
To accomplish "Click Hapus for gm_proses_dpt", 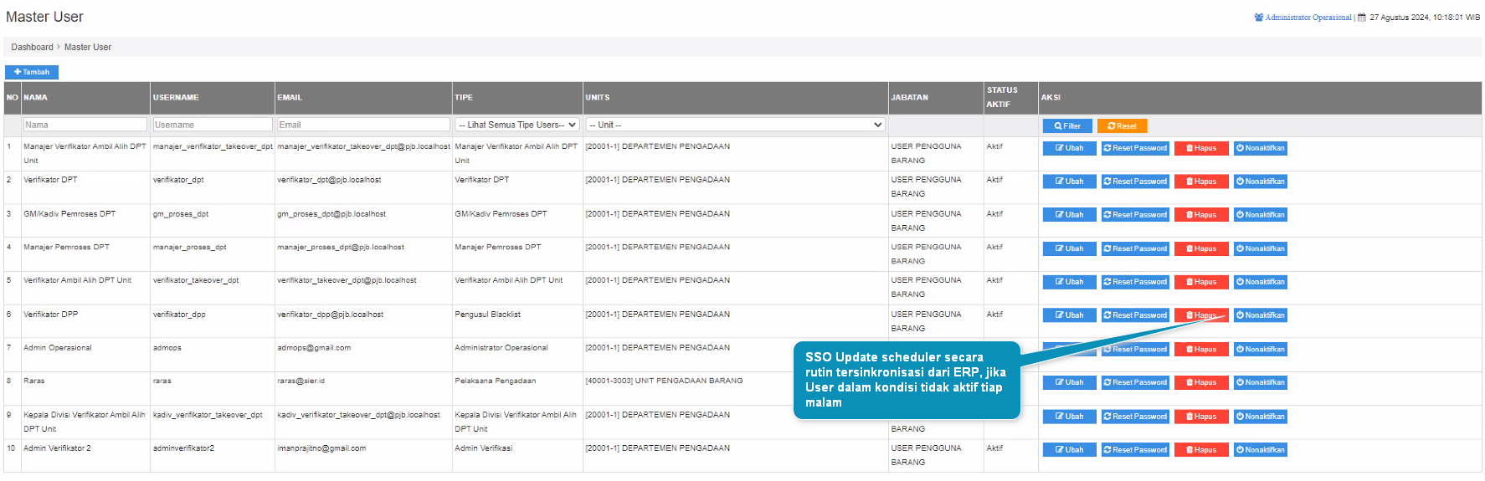I will click(1201, 215).
